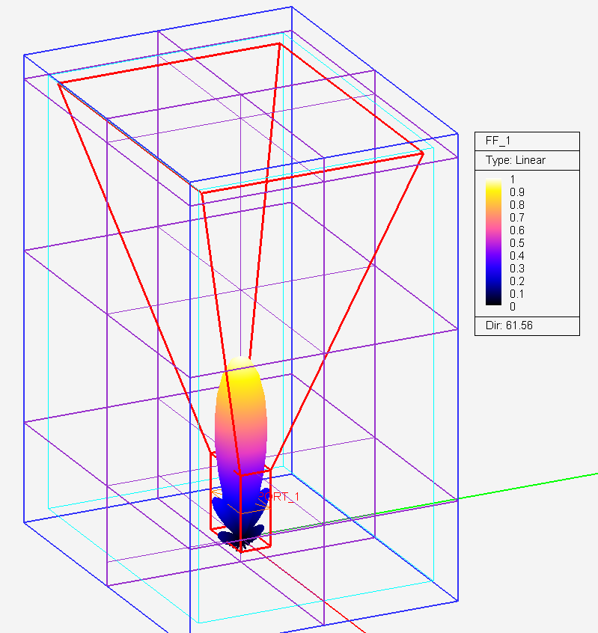
Task: Click the Type: Linear legend row
Action: pyautogui.click(x=515, y=160)
